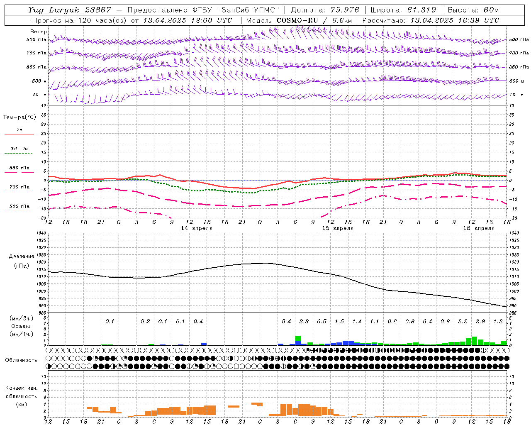531x425 pixels.
Task: Click the Ветер wind panel label
Action: [39, 32]
